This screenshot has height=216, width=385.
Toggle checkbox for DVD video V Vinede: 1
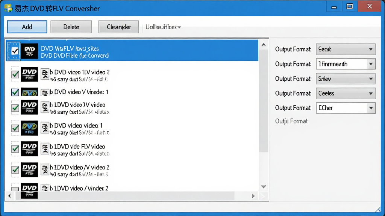click(15, 92)
